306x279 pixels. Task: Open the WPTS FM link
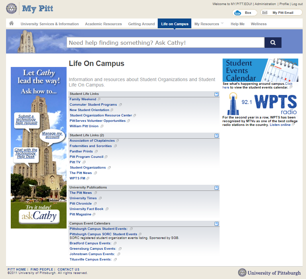[x=77, y=178]
